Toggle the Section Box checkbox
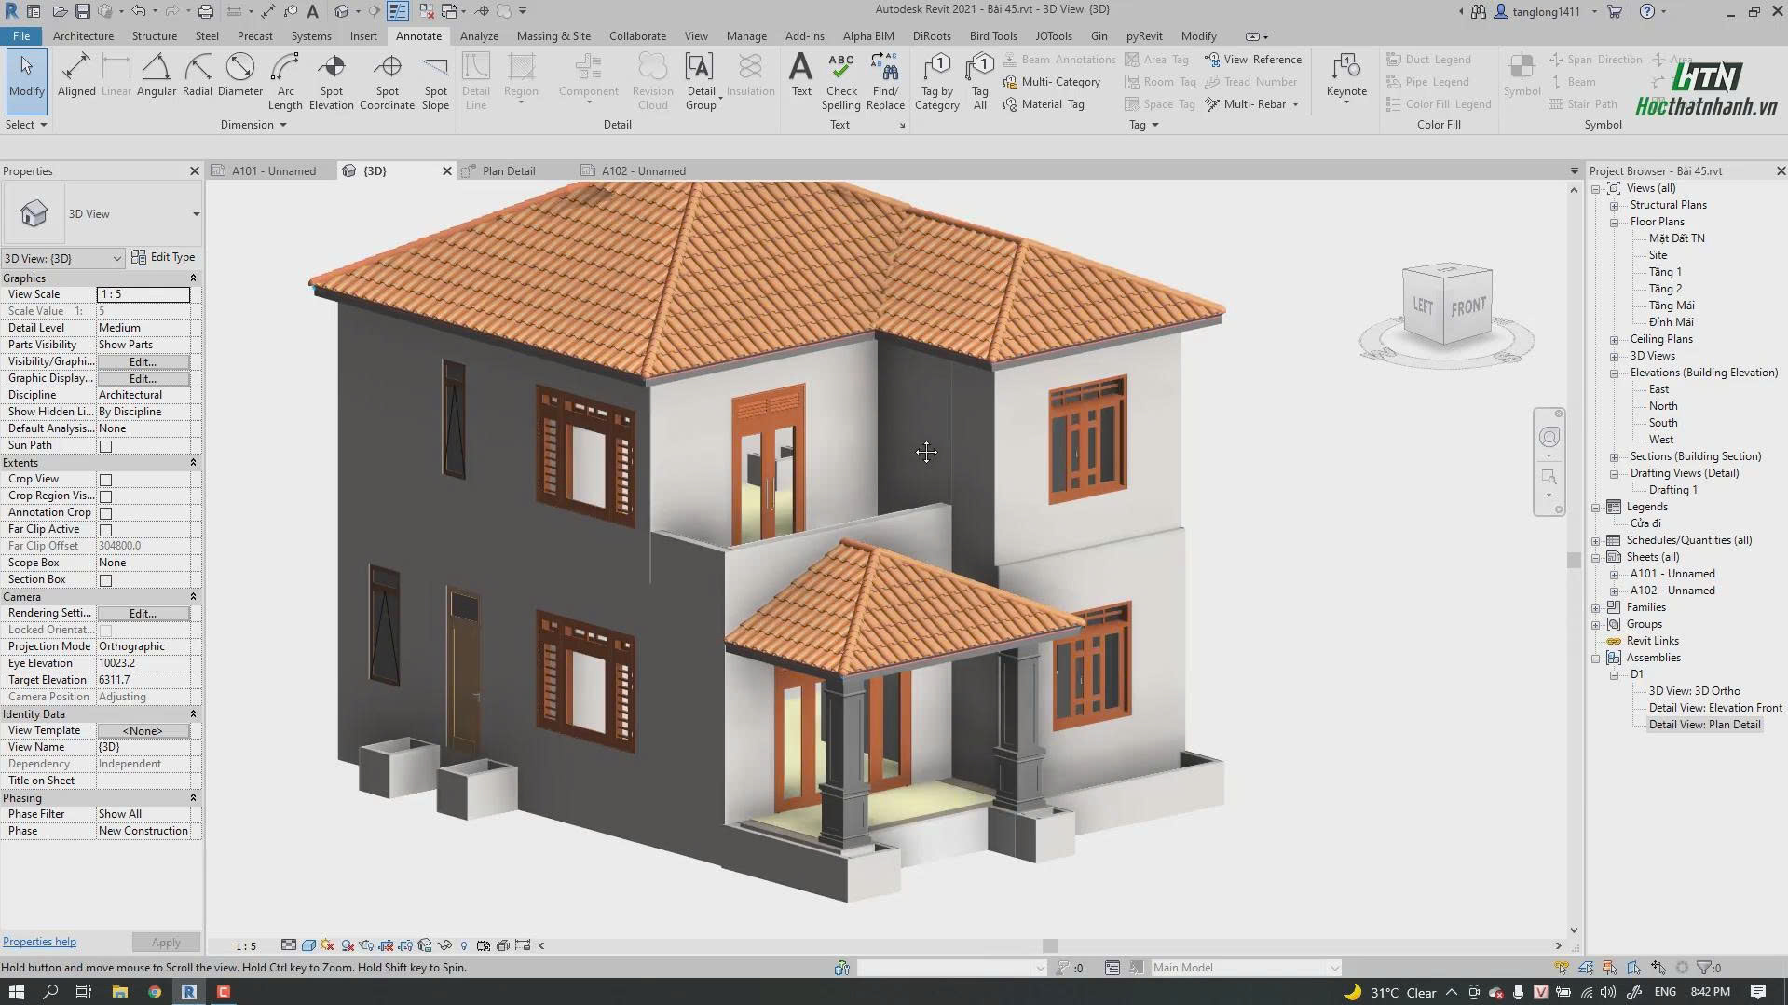Screen dimensions: 1788x1005 106,580
